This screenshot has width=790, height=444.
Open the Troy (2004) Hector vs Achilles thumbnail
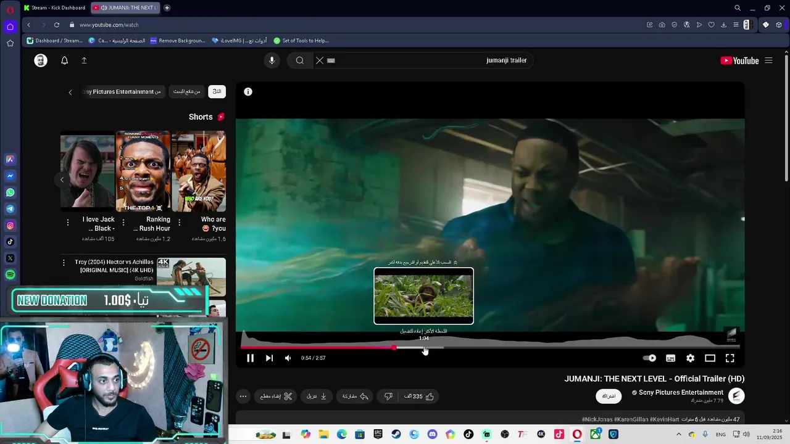coord(191,277)
